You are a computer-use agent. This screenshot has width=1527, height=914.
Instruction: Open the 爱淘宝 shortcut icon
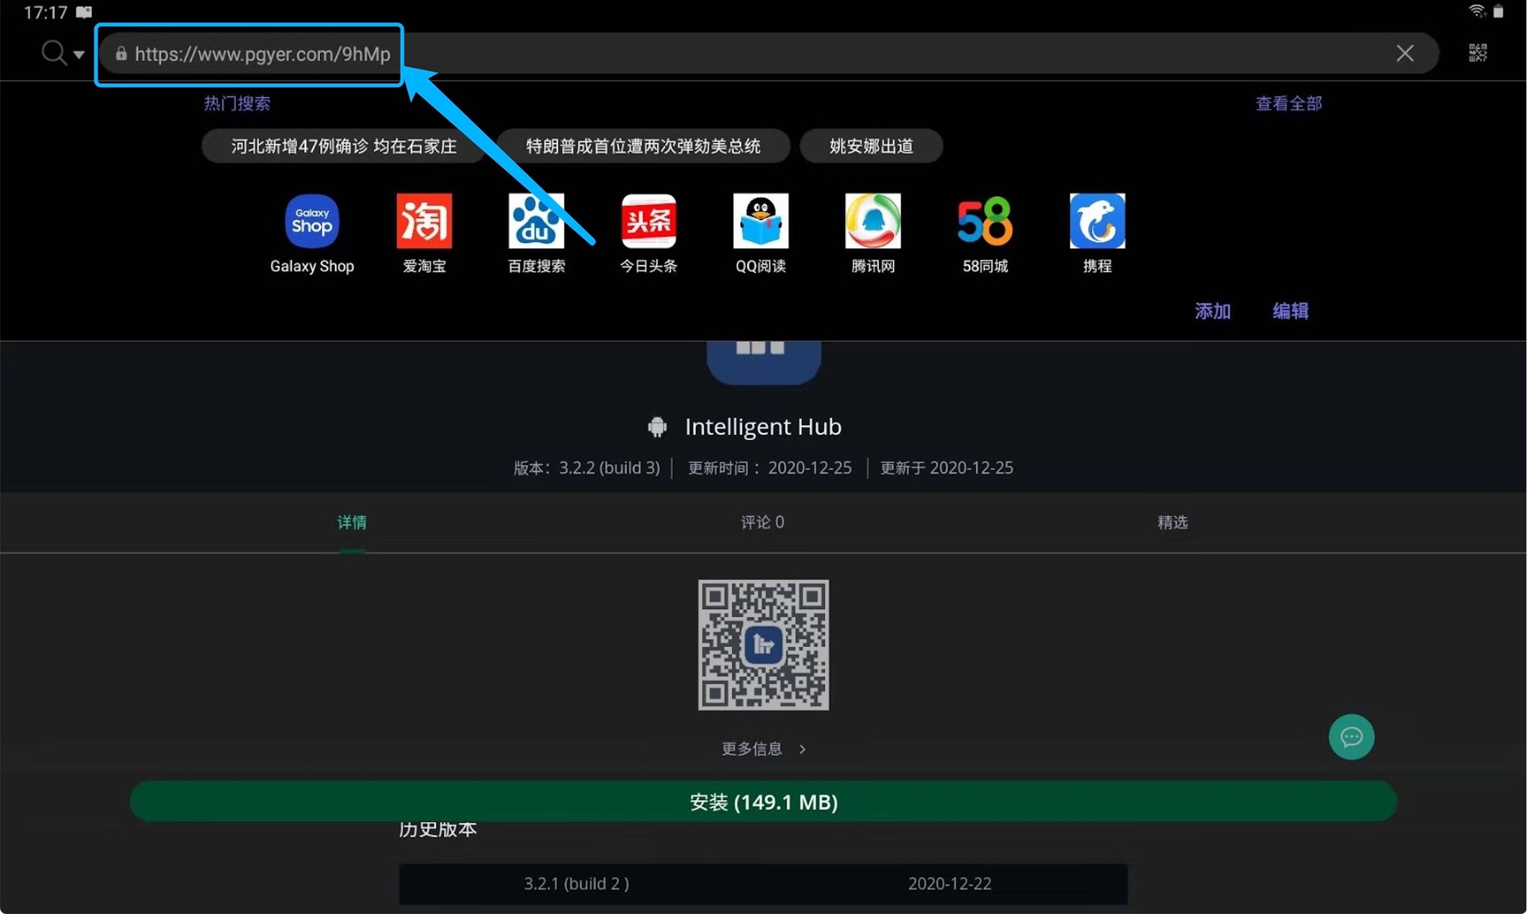click(424, 221)
